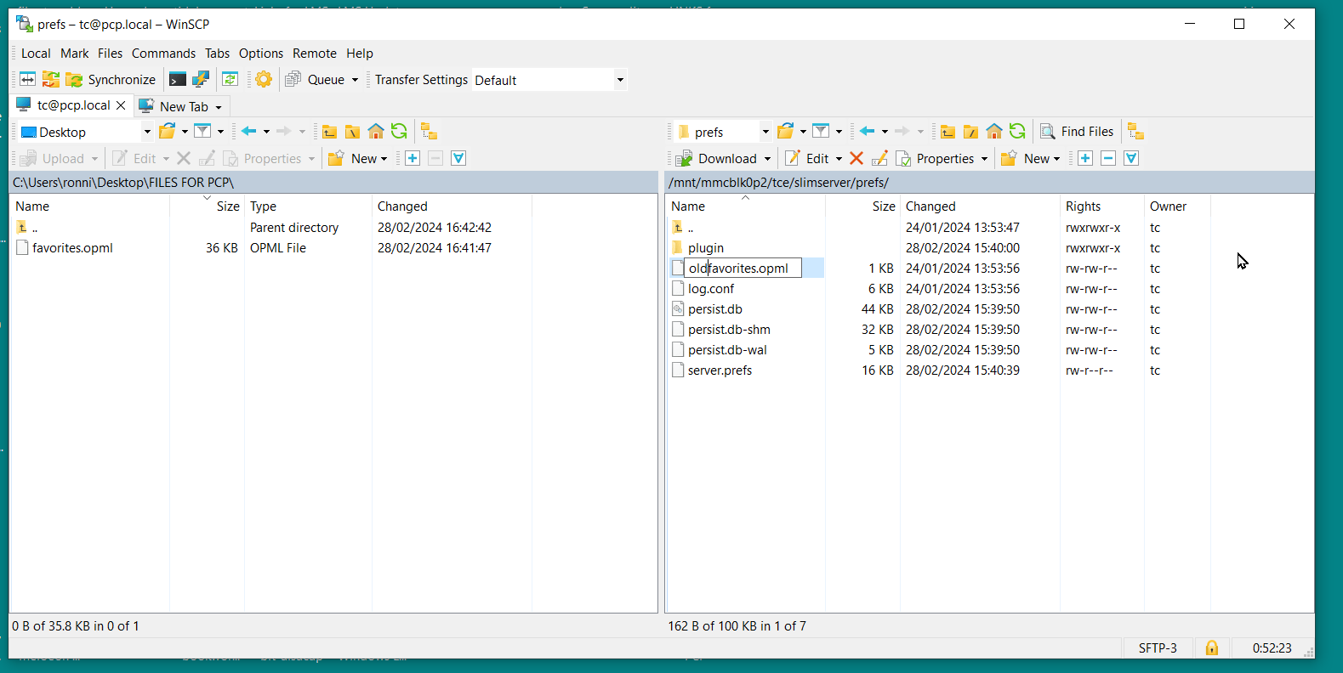This screenshot has width=1343, height=673.
Task: Open the local Desktop drive dropdown
Action: coord(146,133)
